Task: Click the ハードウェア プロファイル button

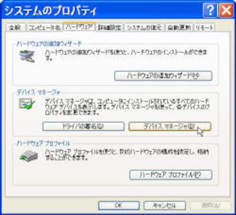Action: (171, 175)
